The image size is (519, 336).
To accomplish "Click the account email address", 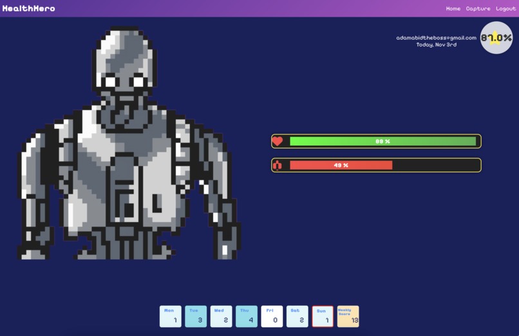I will [x=436, y=38].
